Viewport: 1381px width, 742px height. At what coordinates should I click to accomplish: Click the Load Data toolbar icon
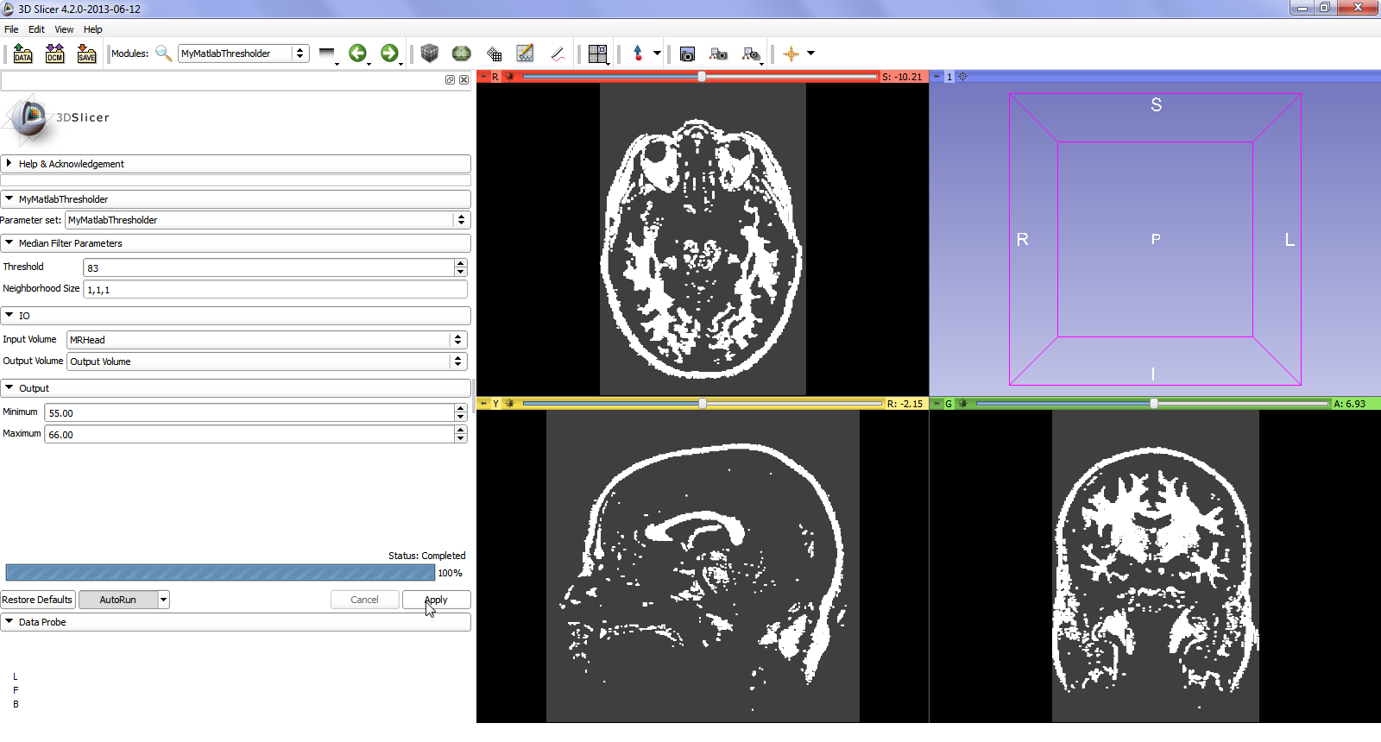(x=23, y=53)
